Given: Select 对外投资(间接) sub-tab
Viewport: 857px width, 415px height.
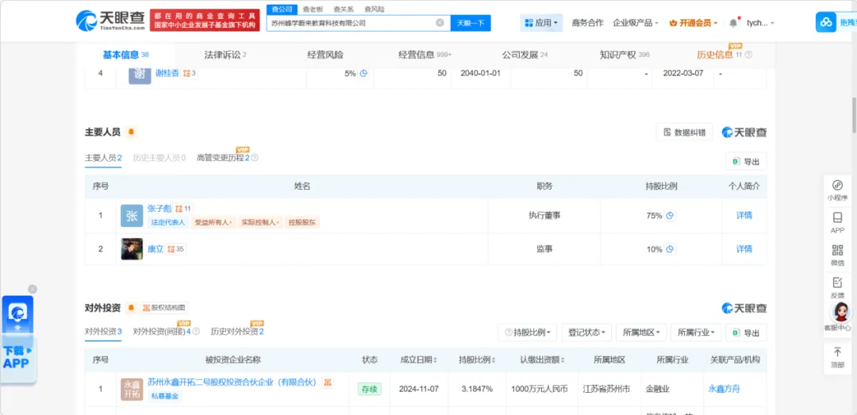Looking at the screenshot, I should (x=163, y=332).
